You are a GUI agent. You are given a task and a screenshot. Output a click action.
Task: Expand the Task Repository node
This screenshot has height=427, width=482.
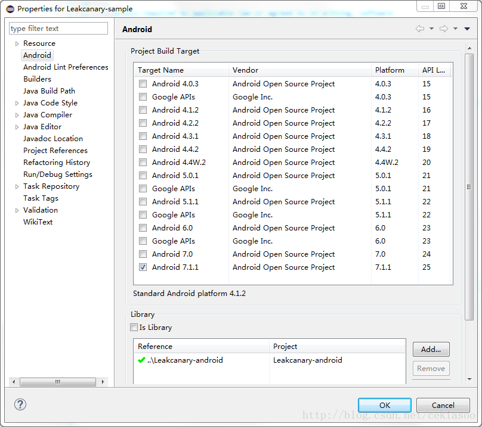point(17,186)
